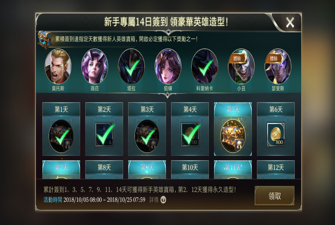Click the question mark help icon

[163, 200]
